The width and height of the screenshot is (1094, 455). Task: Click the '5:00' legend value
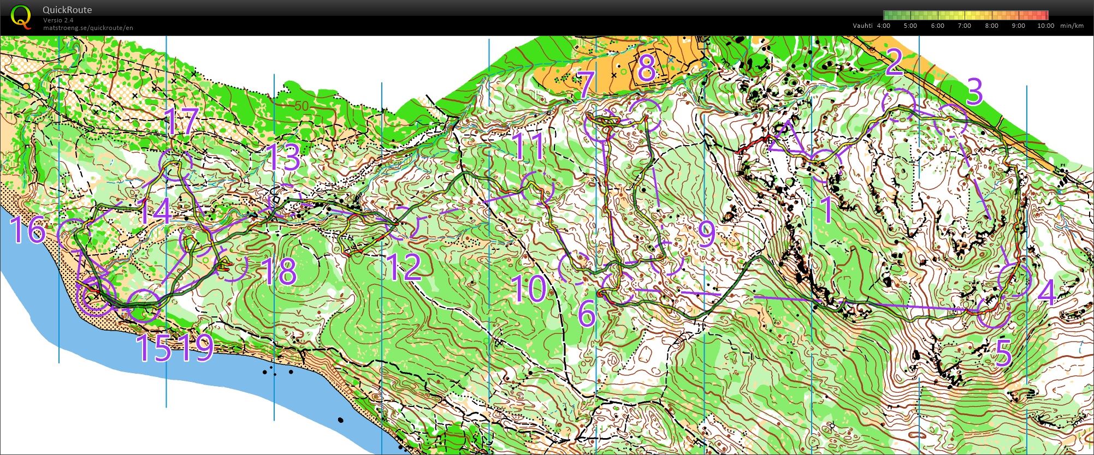coord(910,26)
